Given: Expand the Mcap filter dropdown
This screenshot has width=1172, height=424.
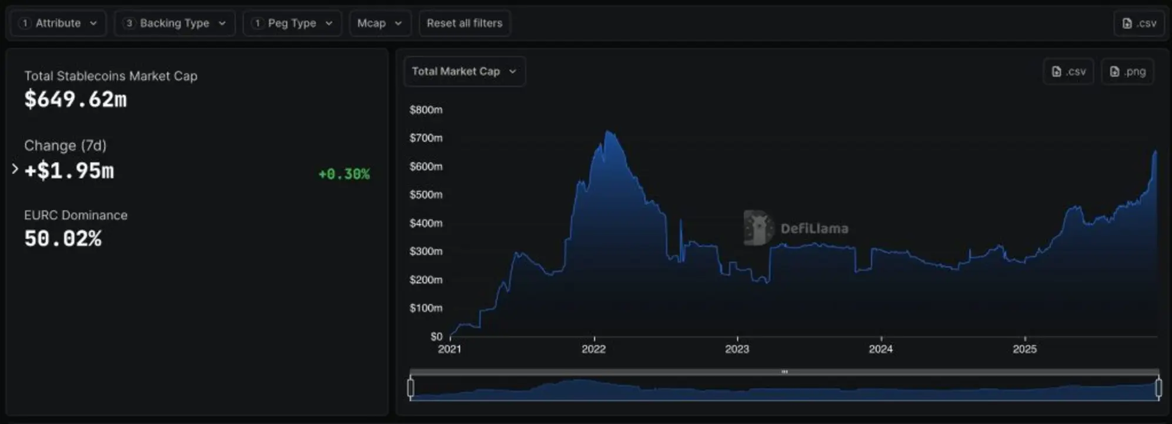Looking at the screenshot, I should 379,23.
